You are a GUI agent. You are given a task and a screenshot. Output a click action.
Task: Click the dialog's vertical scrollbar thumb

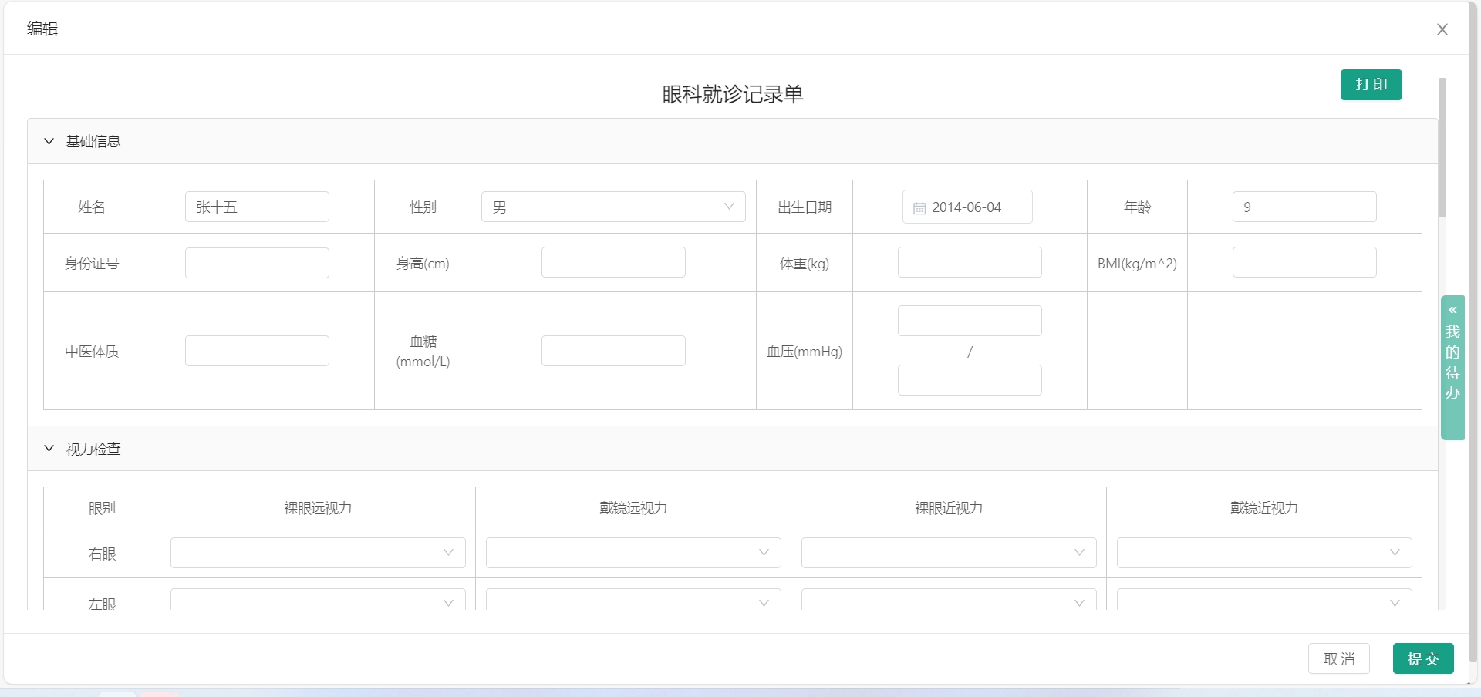(x=1442, y=147)
